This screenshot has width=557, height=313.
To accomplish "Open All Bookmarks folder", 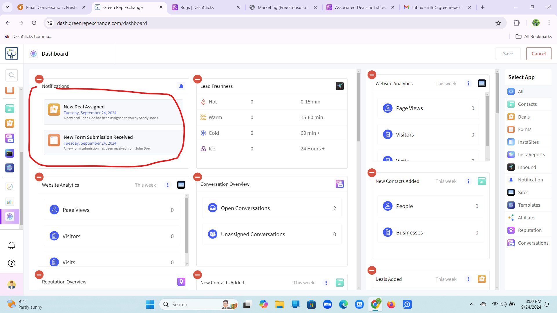I will click(534, 37).
